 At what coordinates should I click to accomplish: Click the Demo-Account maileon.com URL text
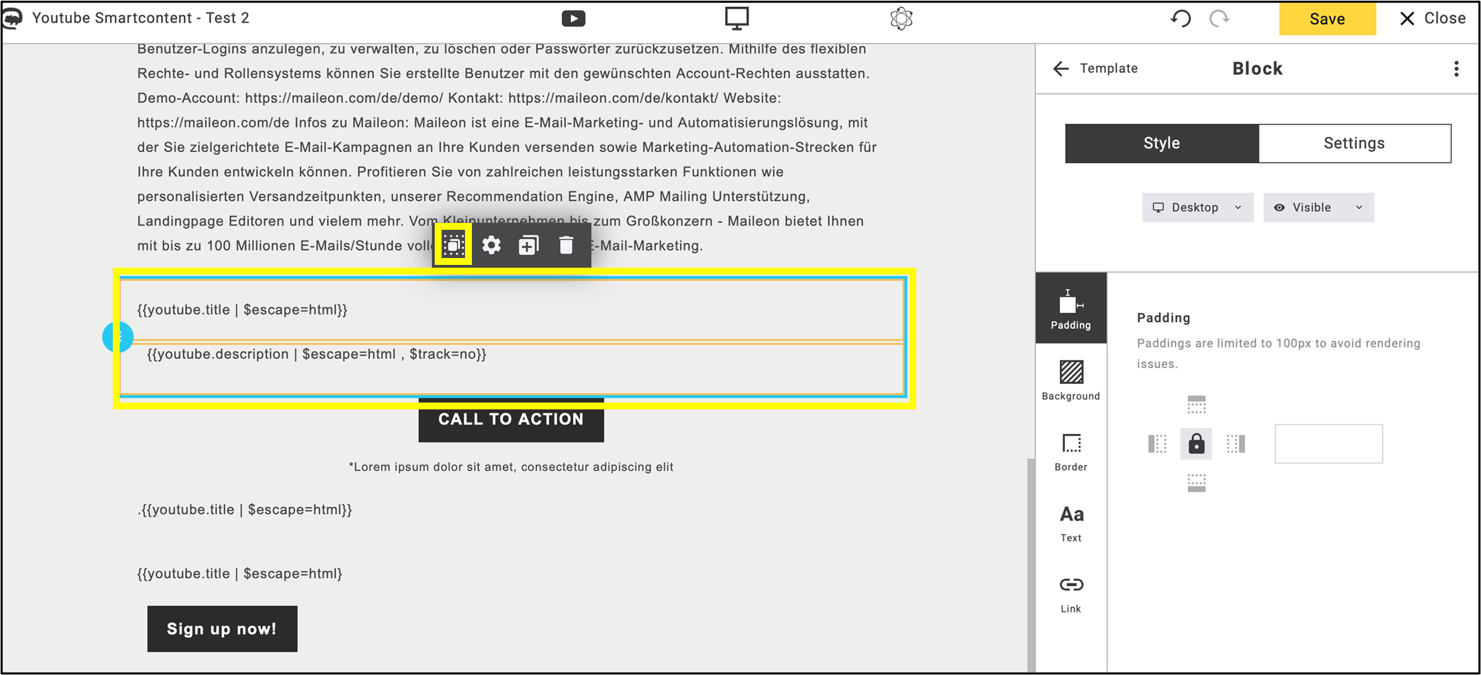tap(344, 98)
